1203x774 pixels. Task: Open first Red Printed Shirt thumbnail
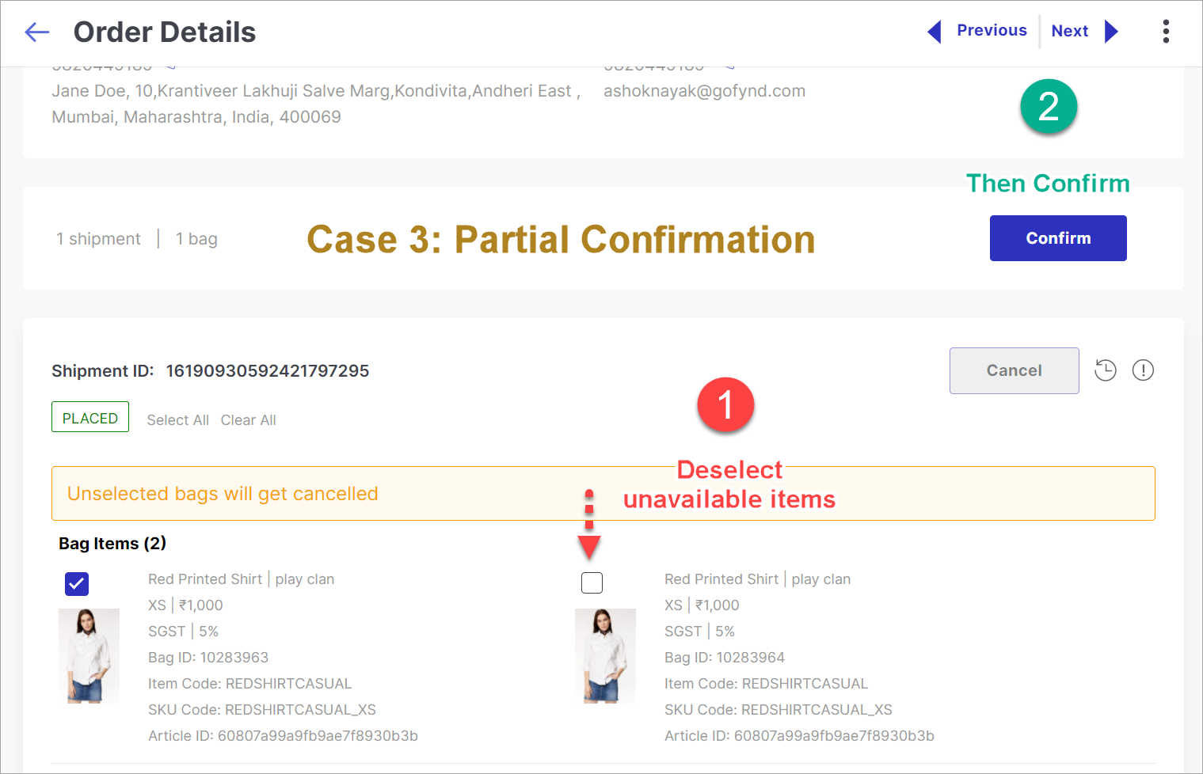89,656
